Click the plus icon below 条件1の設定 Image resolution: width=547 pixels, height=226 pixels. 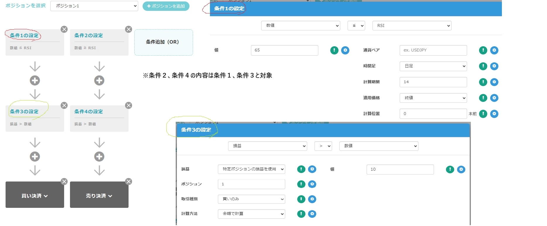point(35,81)
